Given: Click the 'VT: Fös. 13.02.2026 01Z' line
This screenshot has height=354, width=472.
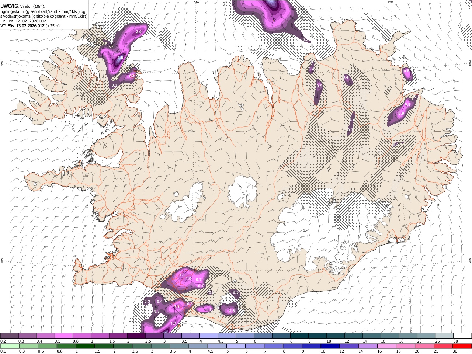Looking at the screenshot, I should coord(23,26).
